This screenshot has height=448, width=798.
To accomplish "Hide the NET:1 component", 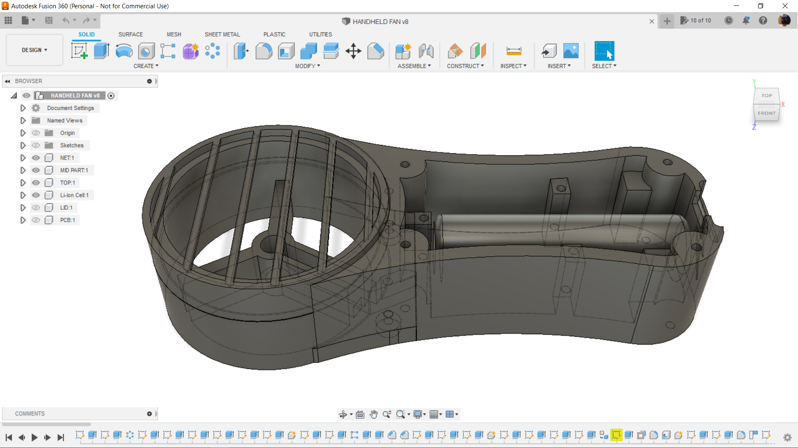I will (36, 158).
